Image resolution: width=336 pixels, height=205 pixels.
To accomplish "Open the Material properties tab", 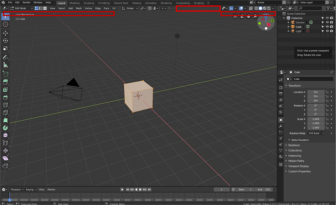I will pyautogui.click(x=280, y=157).
